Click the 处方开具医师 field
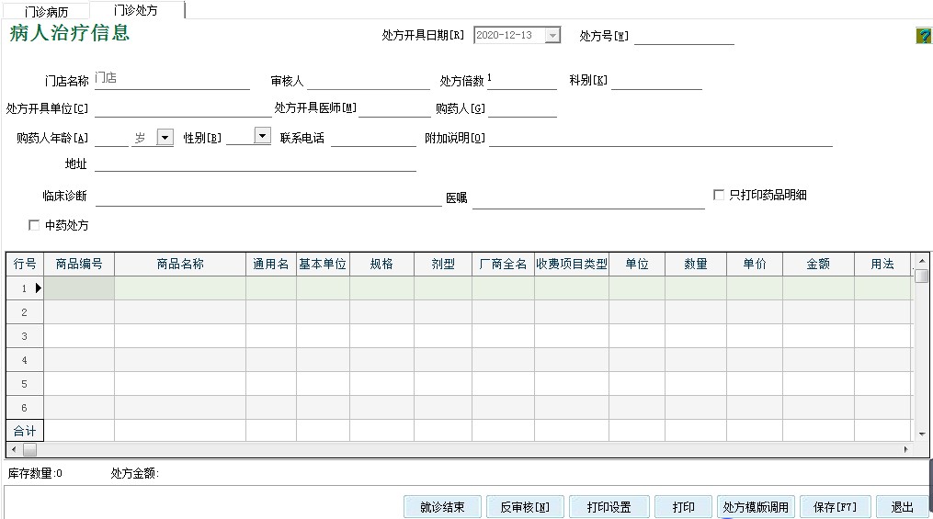This screenshot has height=519, width=933. click(x=394, y=108)
